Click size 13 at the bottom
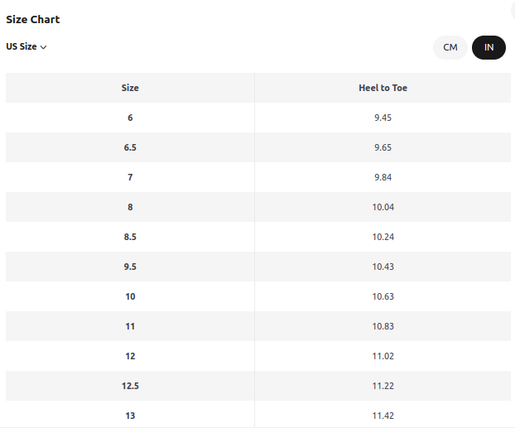This screenshot has width=515, height=428. coord(130,416)
